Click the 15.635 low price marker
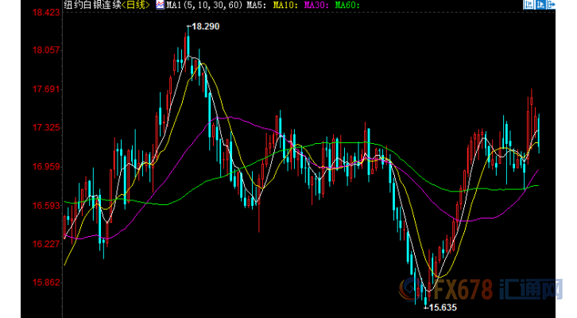Viewport: 577px width, 318px height. (442, 307)
